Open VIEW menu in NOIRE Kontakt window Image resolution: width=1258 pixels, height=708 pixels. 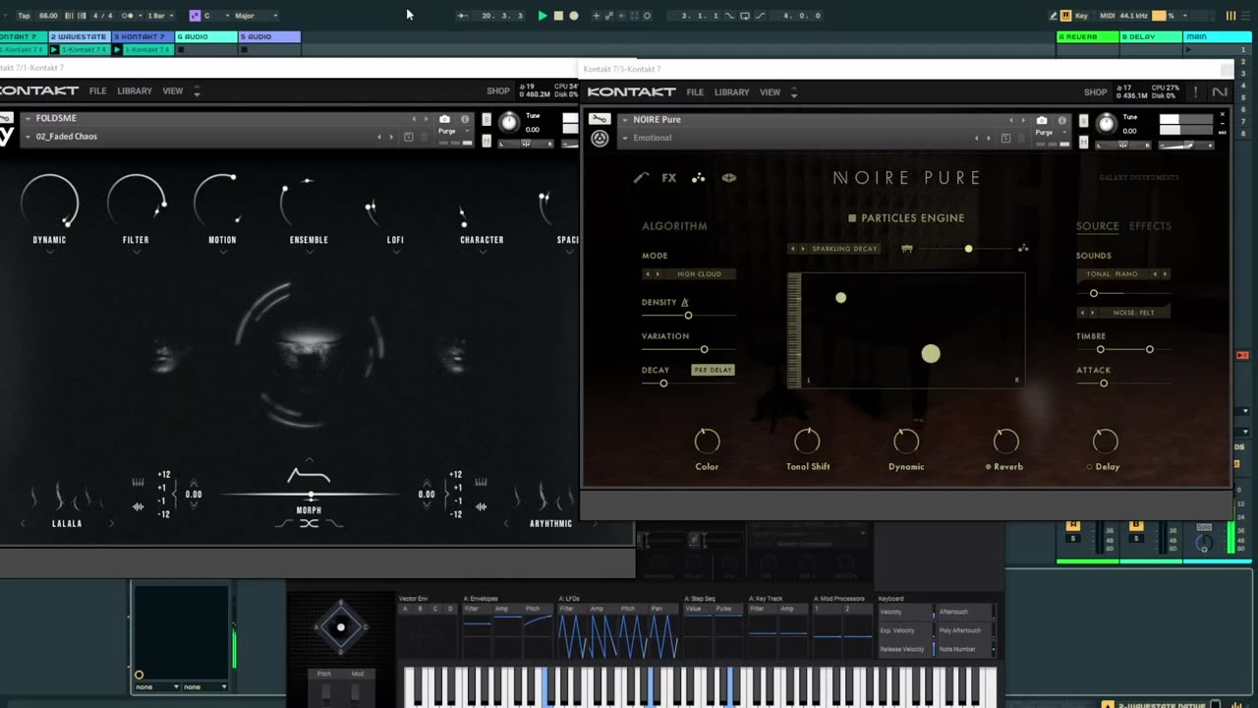[770, 92]
